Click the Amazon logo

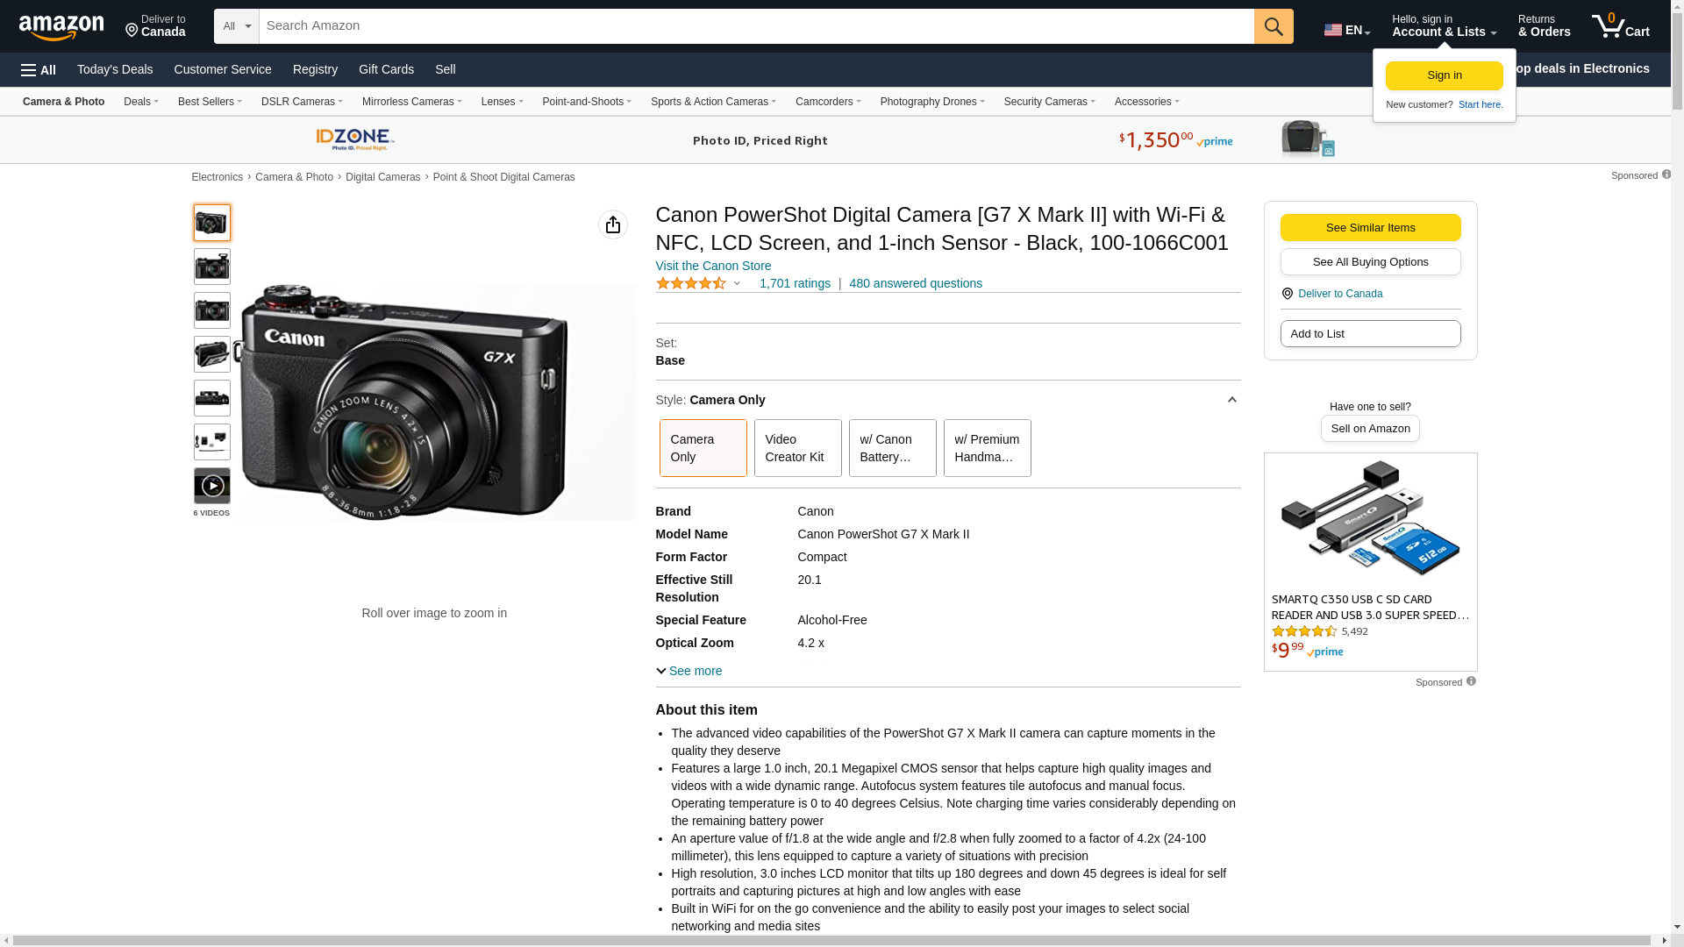[x=61, y=28]
